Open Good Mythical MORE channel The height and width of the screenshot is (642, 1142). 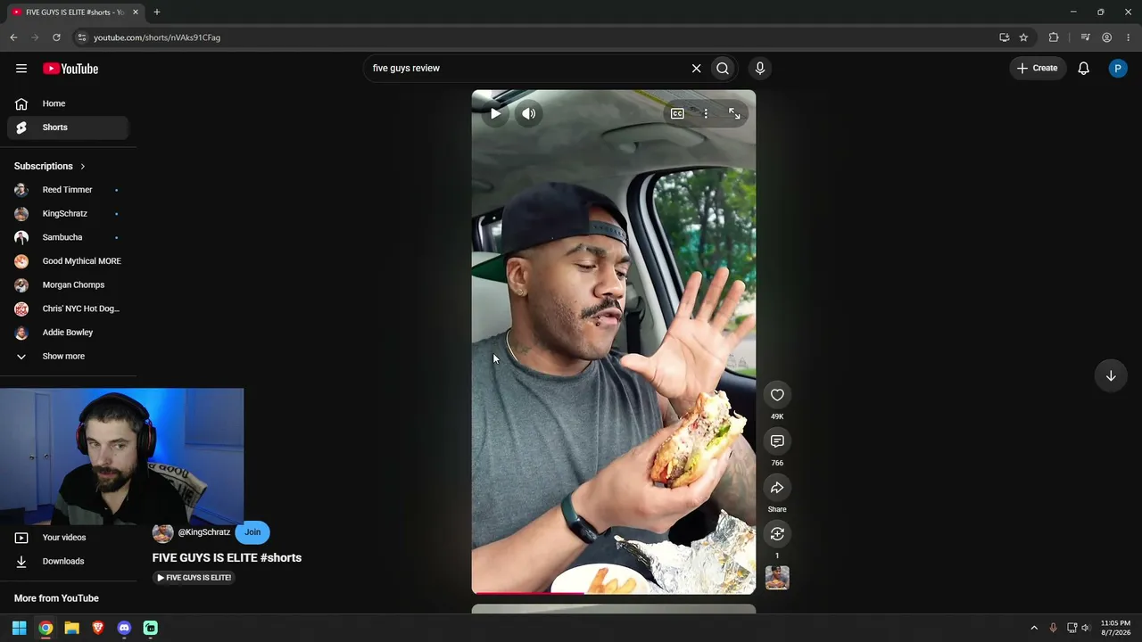(68, 261)
